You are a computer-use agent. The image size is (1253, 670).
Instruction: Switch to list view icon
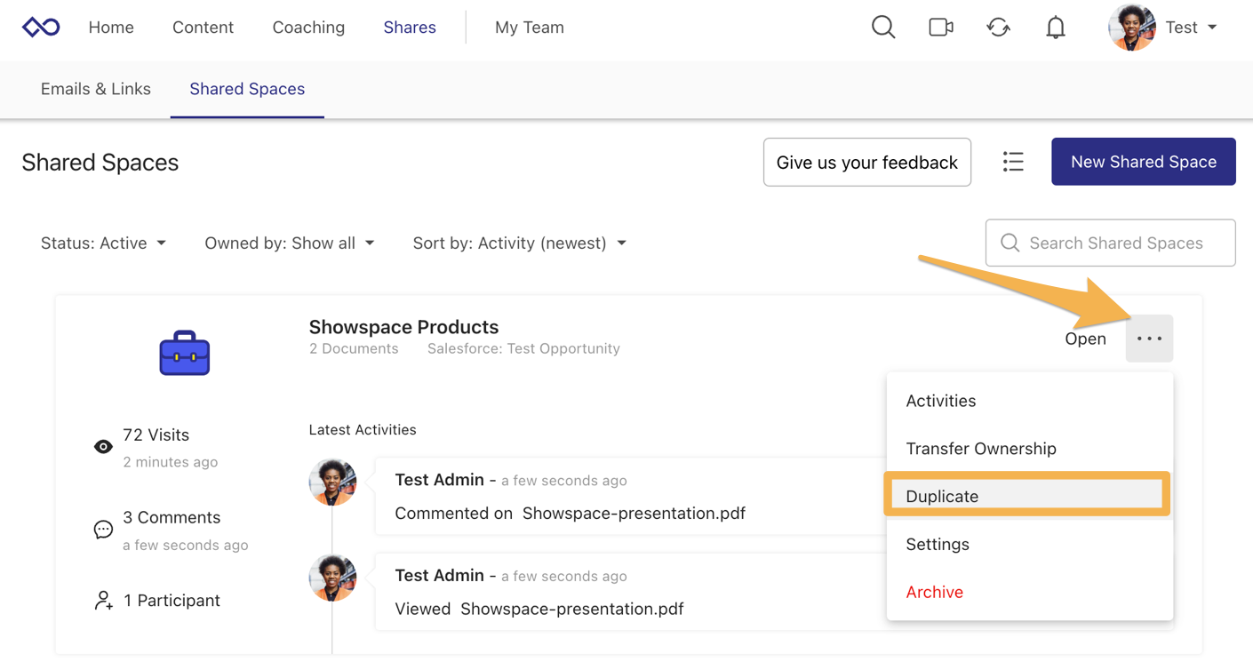1013,162
